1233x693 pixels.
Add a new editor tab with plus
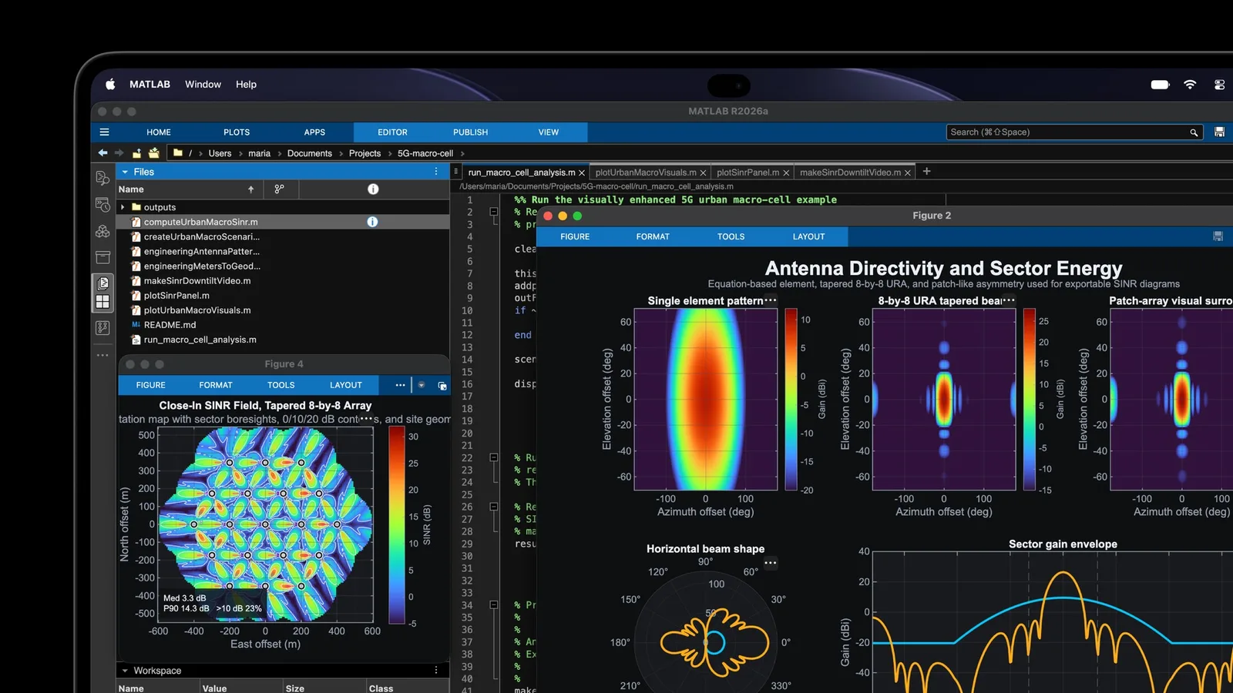pyautogui.click(x=927, y=172)
